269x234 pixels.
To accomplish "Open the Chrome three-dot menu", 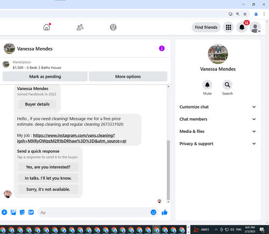I will coord(264,14).
